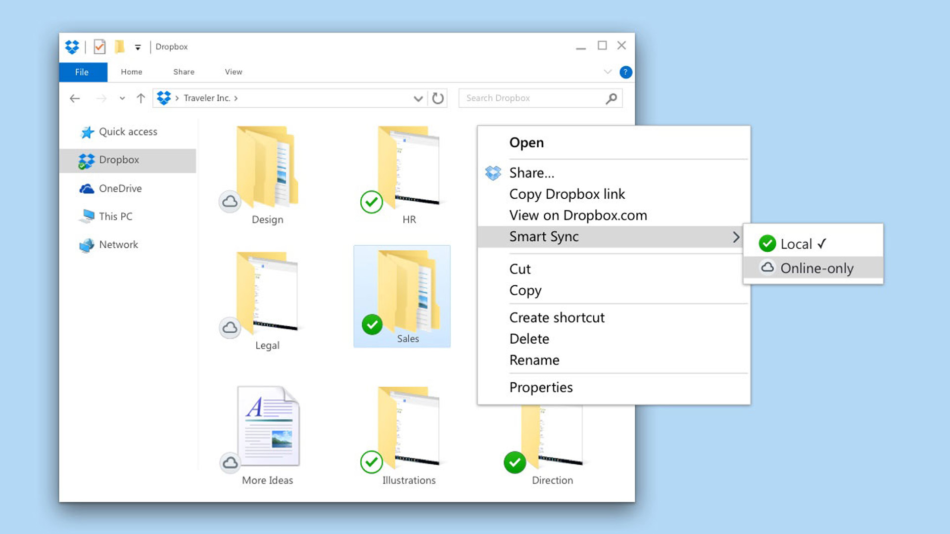This screenshot has height=534, width=950.
Task: Click the cloud badge on the Legal folder
Action: (x=230, y=328)
